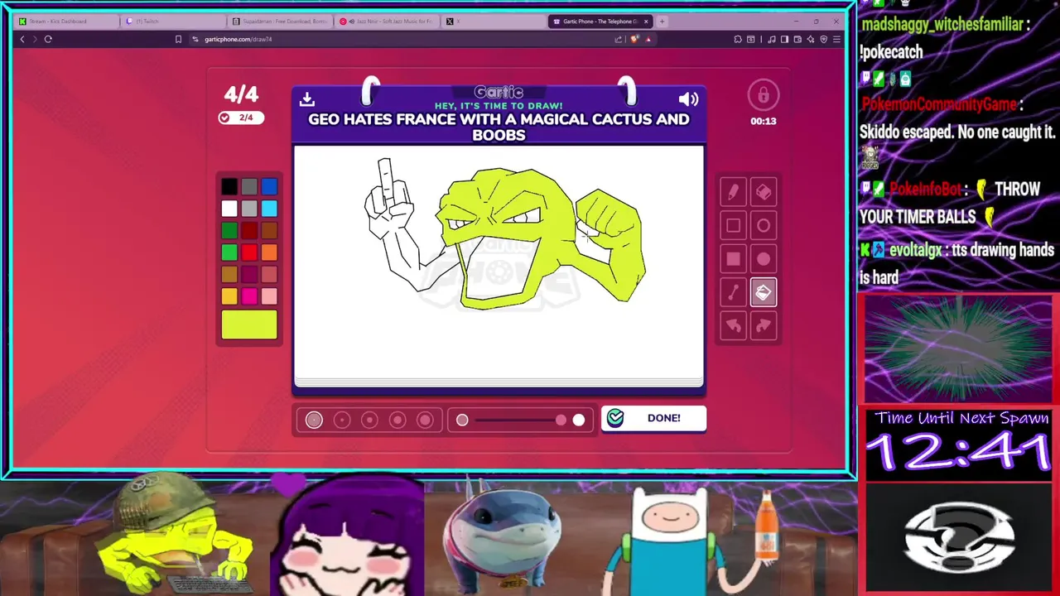Download the drawing with the download icon
Image resolution: width=1060 pixels, height=596 pixels.
[x=307, y=99]
